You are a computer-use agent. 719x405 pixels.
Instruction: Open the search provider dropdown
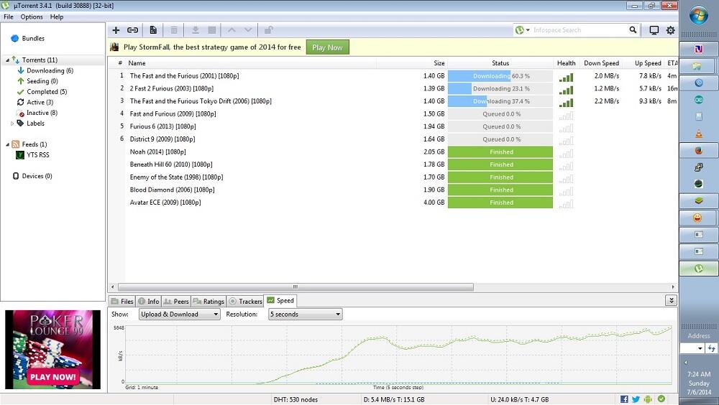point(522,30)
